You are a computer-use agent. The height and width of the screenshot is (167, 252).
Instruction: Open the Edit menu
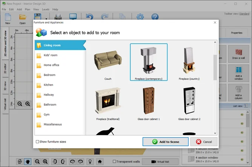click(11, 9)
